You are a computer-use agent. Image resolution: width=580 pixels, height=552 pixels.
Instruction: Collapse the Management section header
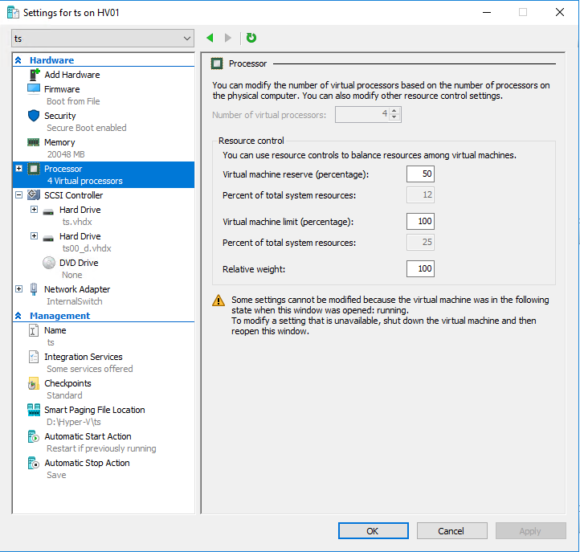pyautogui.click(x=18, y=316)
